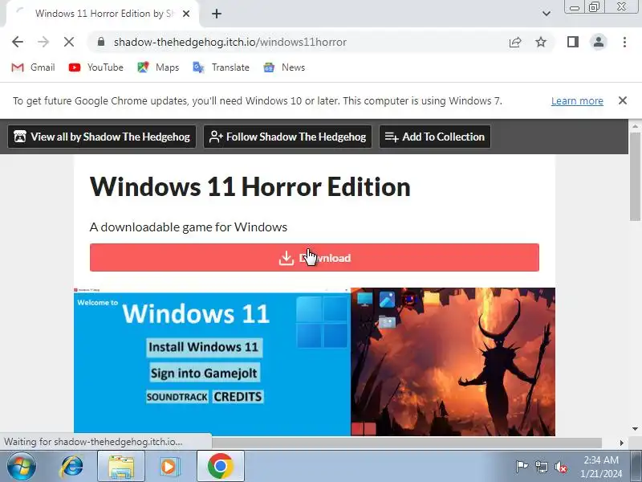View site security lock information
Screen dimensions: 642x482
point(101,42)
